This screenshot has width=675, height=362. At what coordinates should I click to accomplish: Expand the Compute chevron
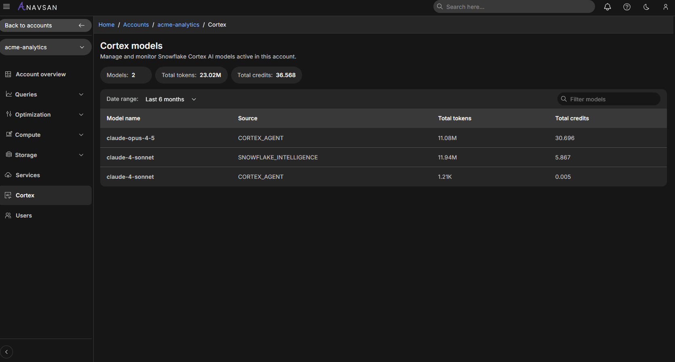point(81,135)
